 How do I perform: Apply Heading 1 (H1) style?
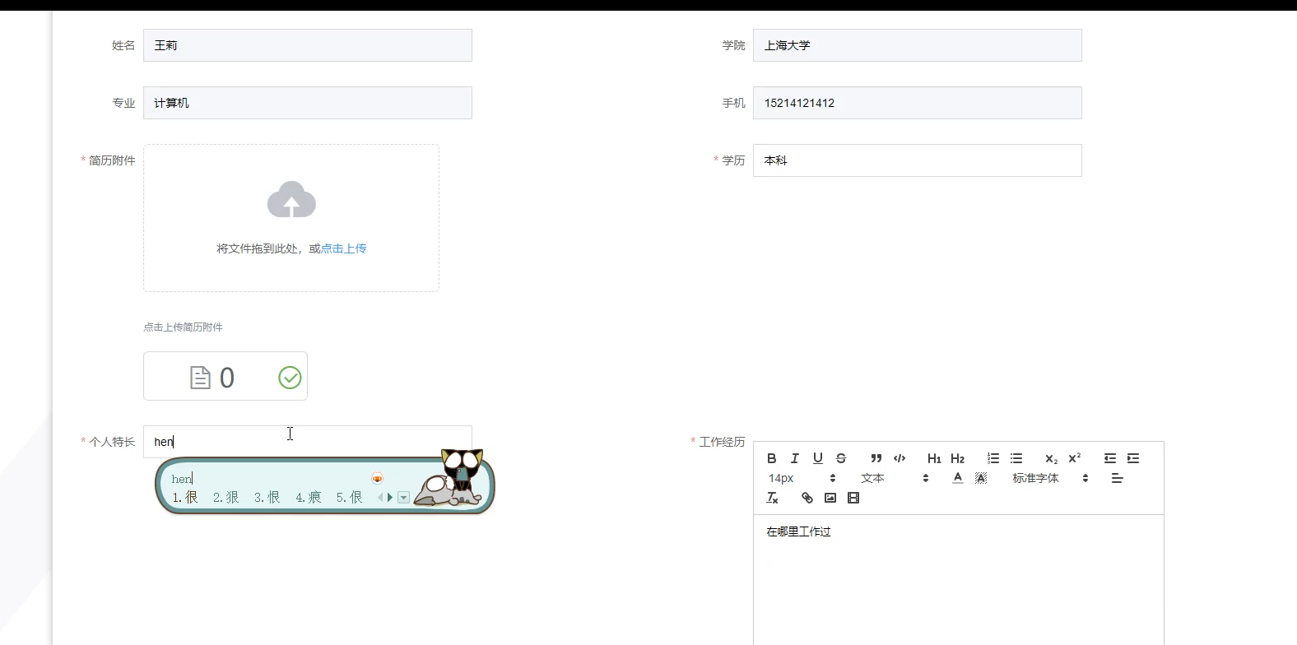[x=934, y=458]
